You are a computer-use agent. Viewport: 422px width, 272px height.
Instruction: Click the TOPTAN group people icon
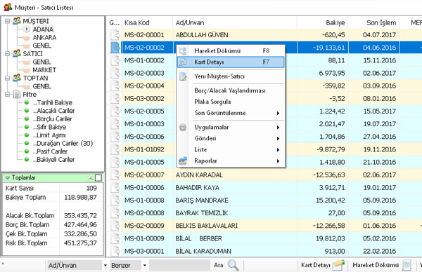(x=17, y=78)
